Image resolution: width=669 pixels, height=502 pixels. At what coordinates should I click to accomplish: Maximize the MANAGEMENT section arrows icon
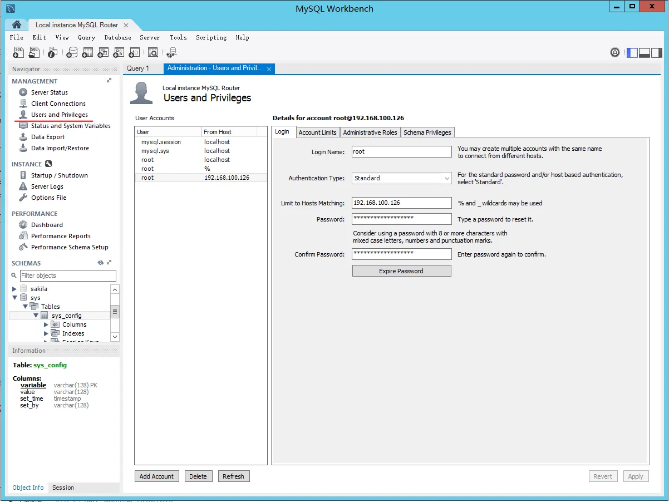tap(109, 81)
